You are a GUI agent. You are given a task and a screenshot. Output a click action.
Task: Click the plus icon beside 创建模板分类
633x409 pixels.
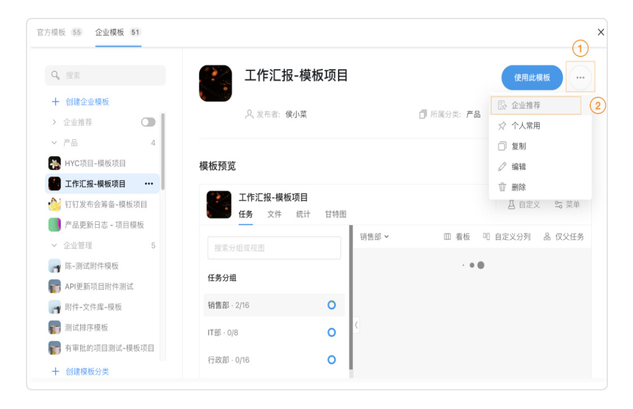click(x=56, y=371)
